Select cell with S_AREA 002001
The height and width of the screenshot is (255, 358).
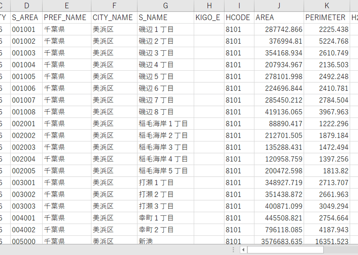tap(26, 124)
